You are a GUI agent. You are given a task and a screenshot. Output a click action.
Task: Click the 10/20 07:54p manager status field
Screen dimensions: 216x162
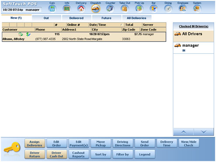[x=21, y=10]
